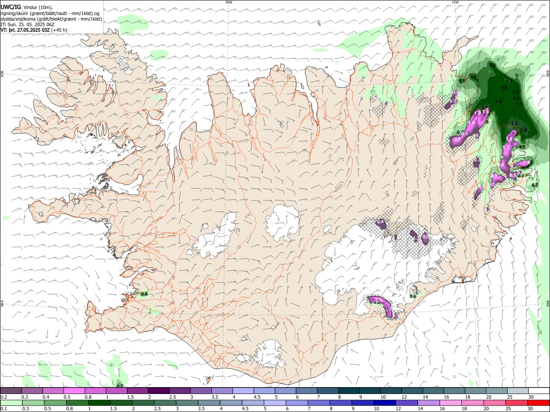Screen dimensions: 550x412
Task: Click the 'VT: þri. 27.05.2025 03Z' valid time
Action: (x=25, y=30)
